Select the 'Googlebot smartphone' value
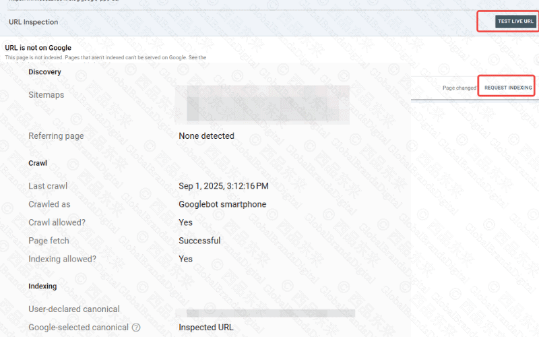The image size is (539, 337). tap(222, 204)
